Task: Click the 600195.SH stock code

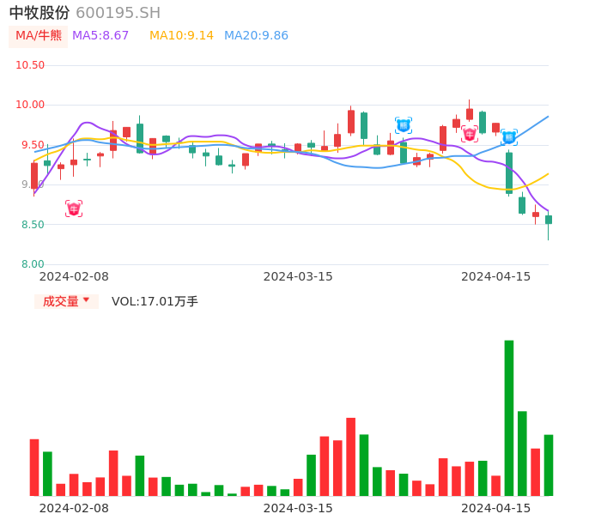Action: point(118,13)
